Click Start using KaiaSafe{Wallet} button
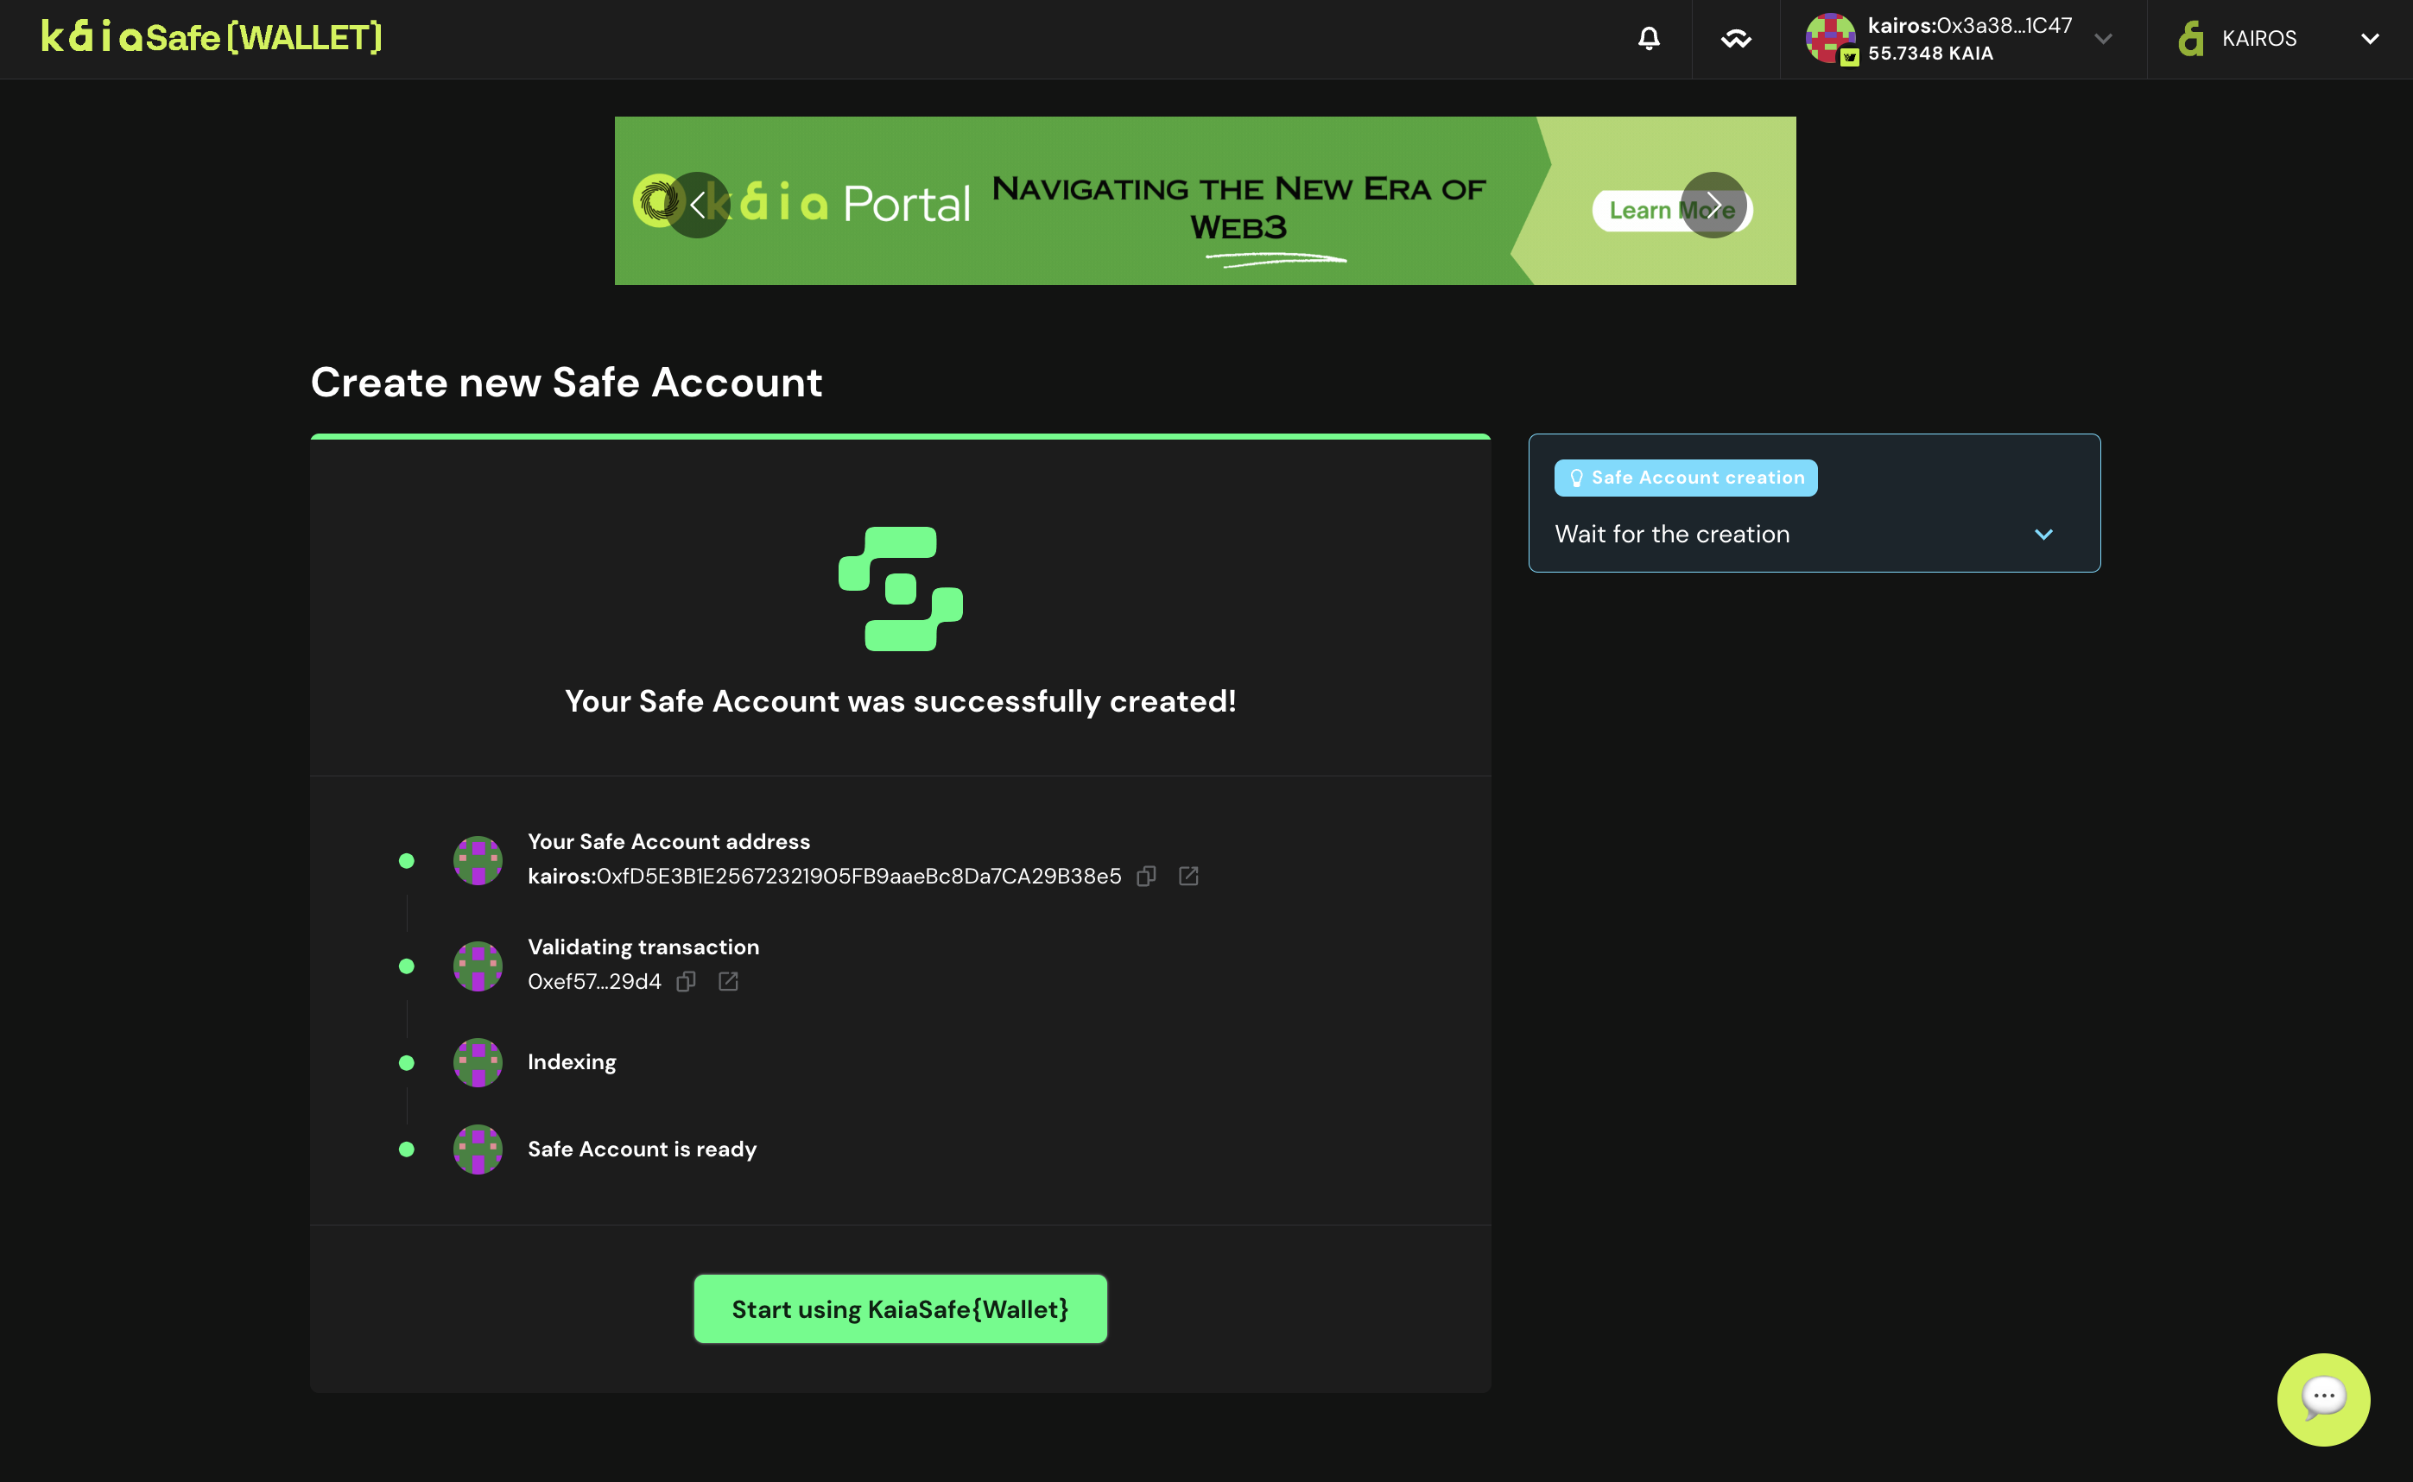2413x1482 pixels. (900, 1308)
